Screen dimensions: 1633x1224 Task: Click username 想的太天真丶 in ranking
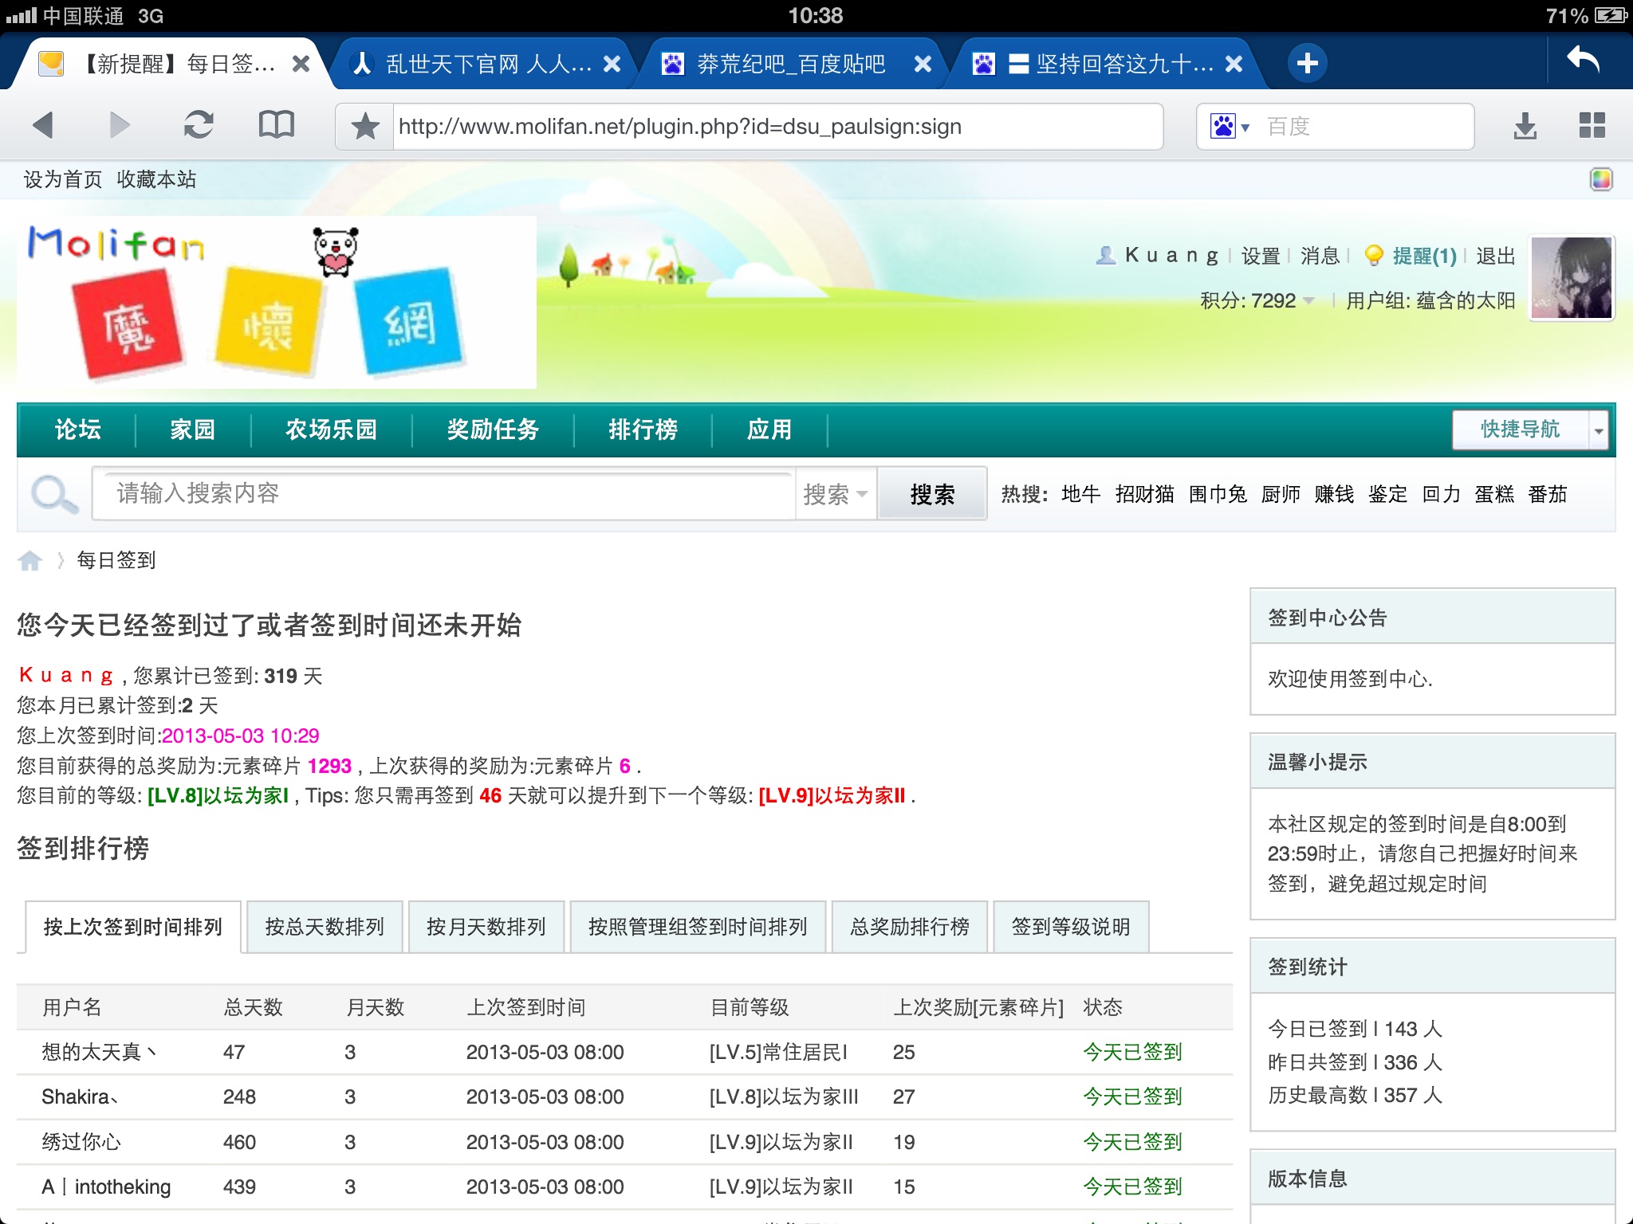(x=100, y=1052)
